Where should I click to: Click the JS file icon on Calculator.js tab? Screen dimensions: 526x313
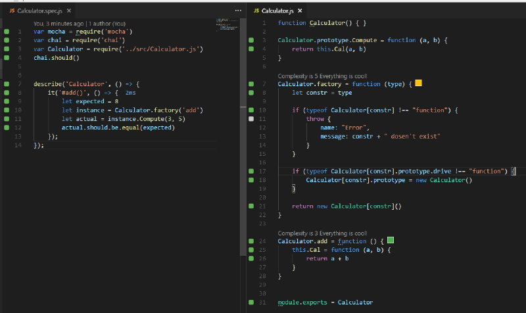[x=256, y=11]
